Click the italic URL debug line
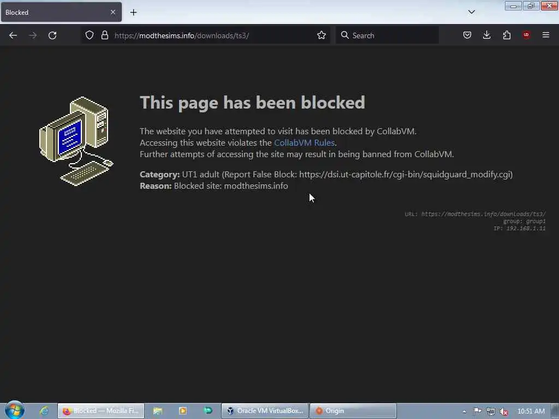The image size is (559, 419). click(x=475, y=214)
